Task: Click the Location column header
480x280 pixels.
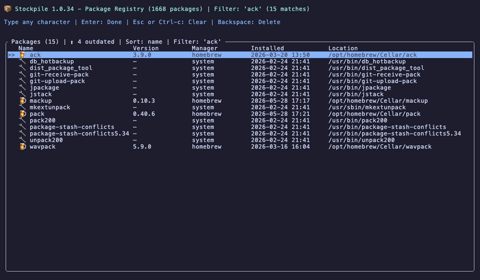Action: click(343, 48)
